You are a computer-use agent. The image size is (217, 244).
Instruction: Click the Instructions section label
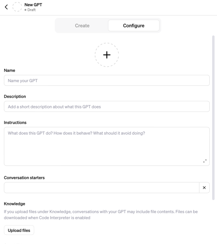tap(15, 123)
